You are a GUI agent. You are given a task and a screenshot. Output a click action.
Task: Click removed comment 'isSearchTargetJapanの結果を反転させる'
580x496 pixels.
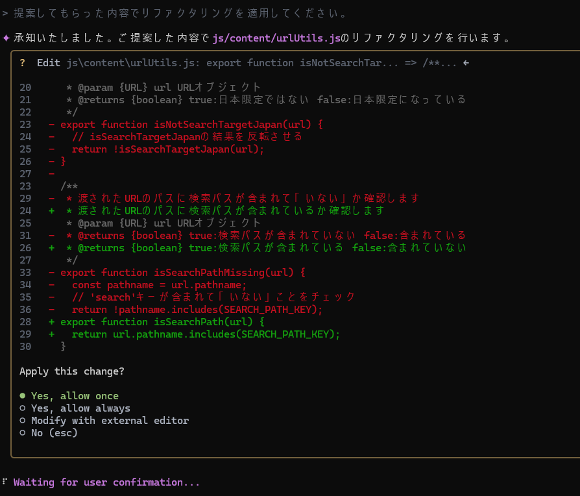(x=196, y=136)
